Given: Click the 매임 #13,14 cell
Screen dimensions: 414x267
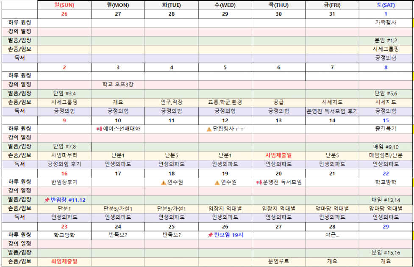Looking at the screenshot, I should click(x=386, y=200).
